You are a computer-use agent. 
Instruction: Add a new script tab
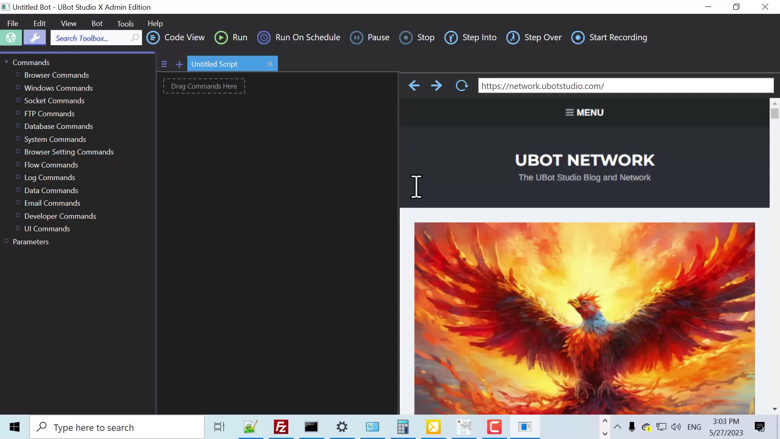[179, 64]
